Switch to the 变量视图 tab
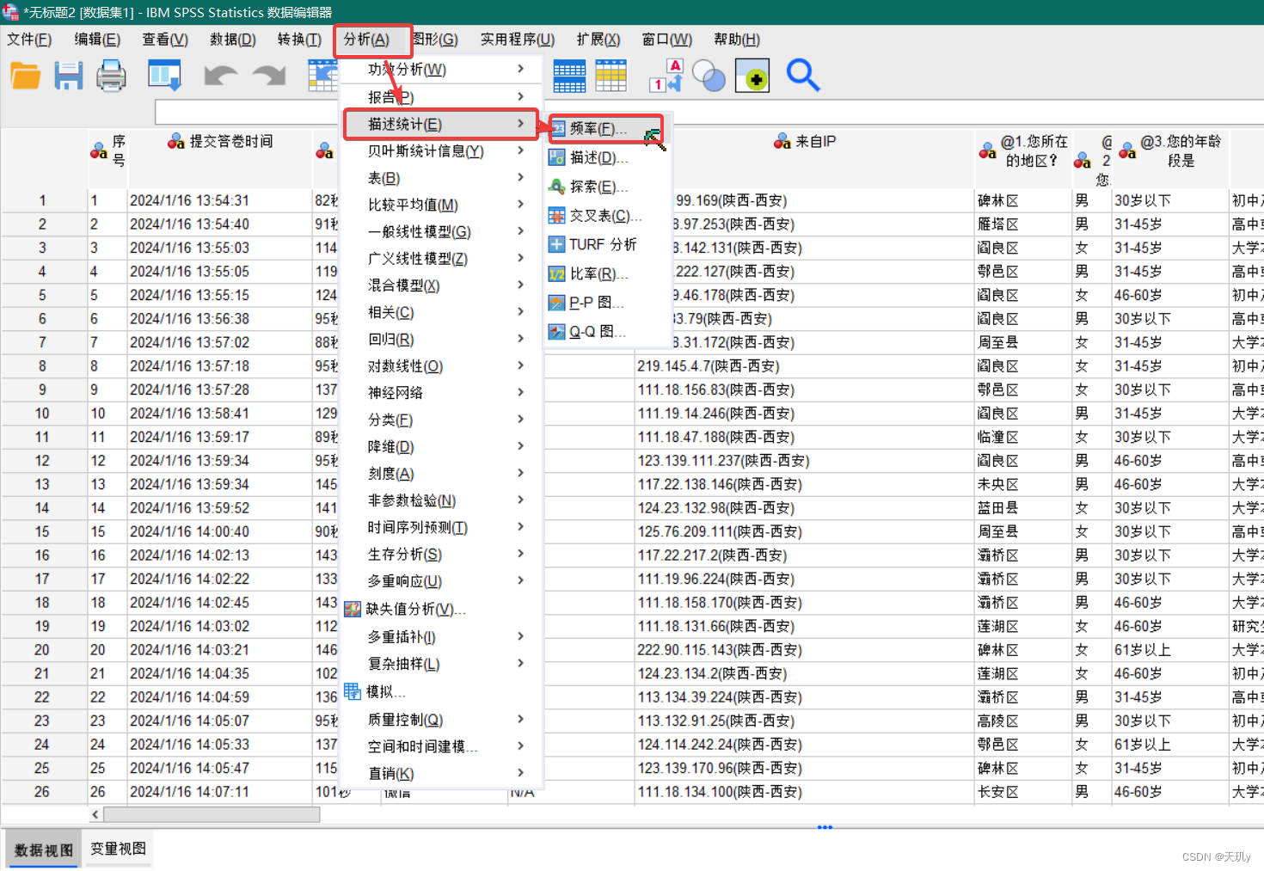 click(119, 849)
